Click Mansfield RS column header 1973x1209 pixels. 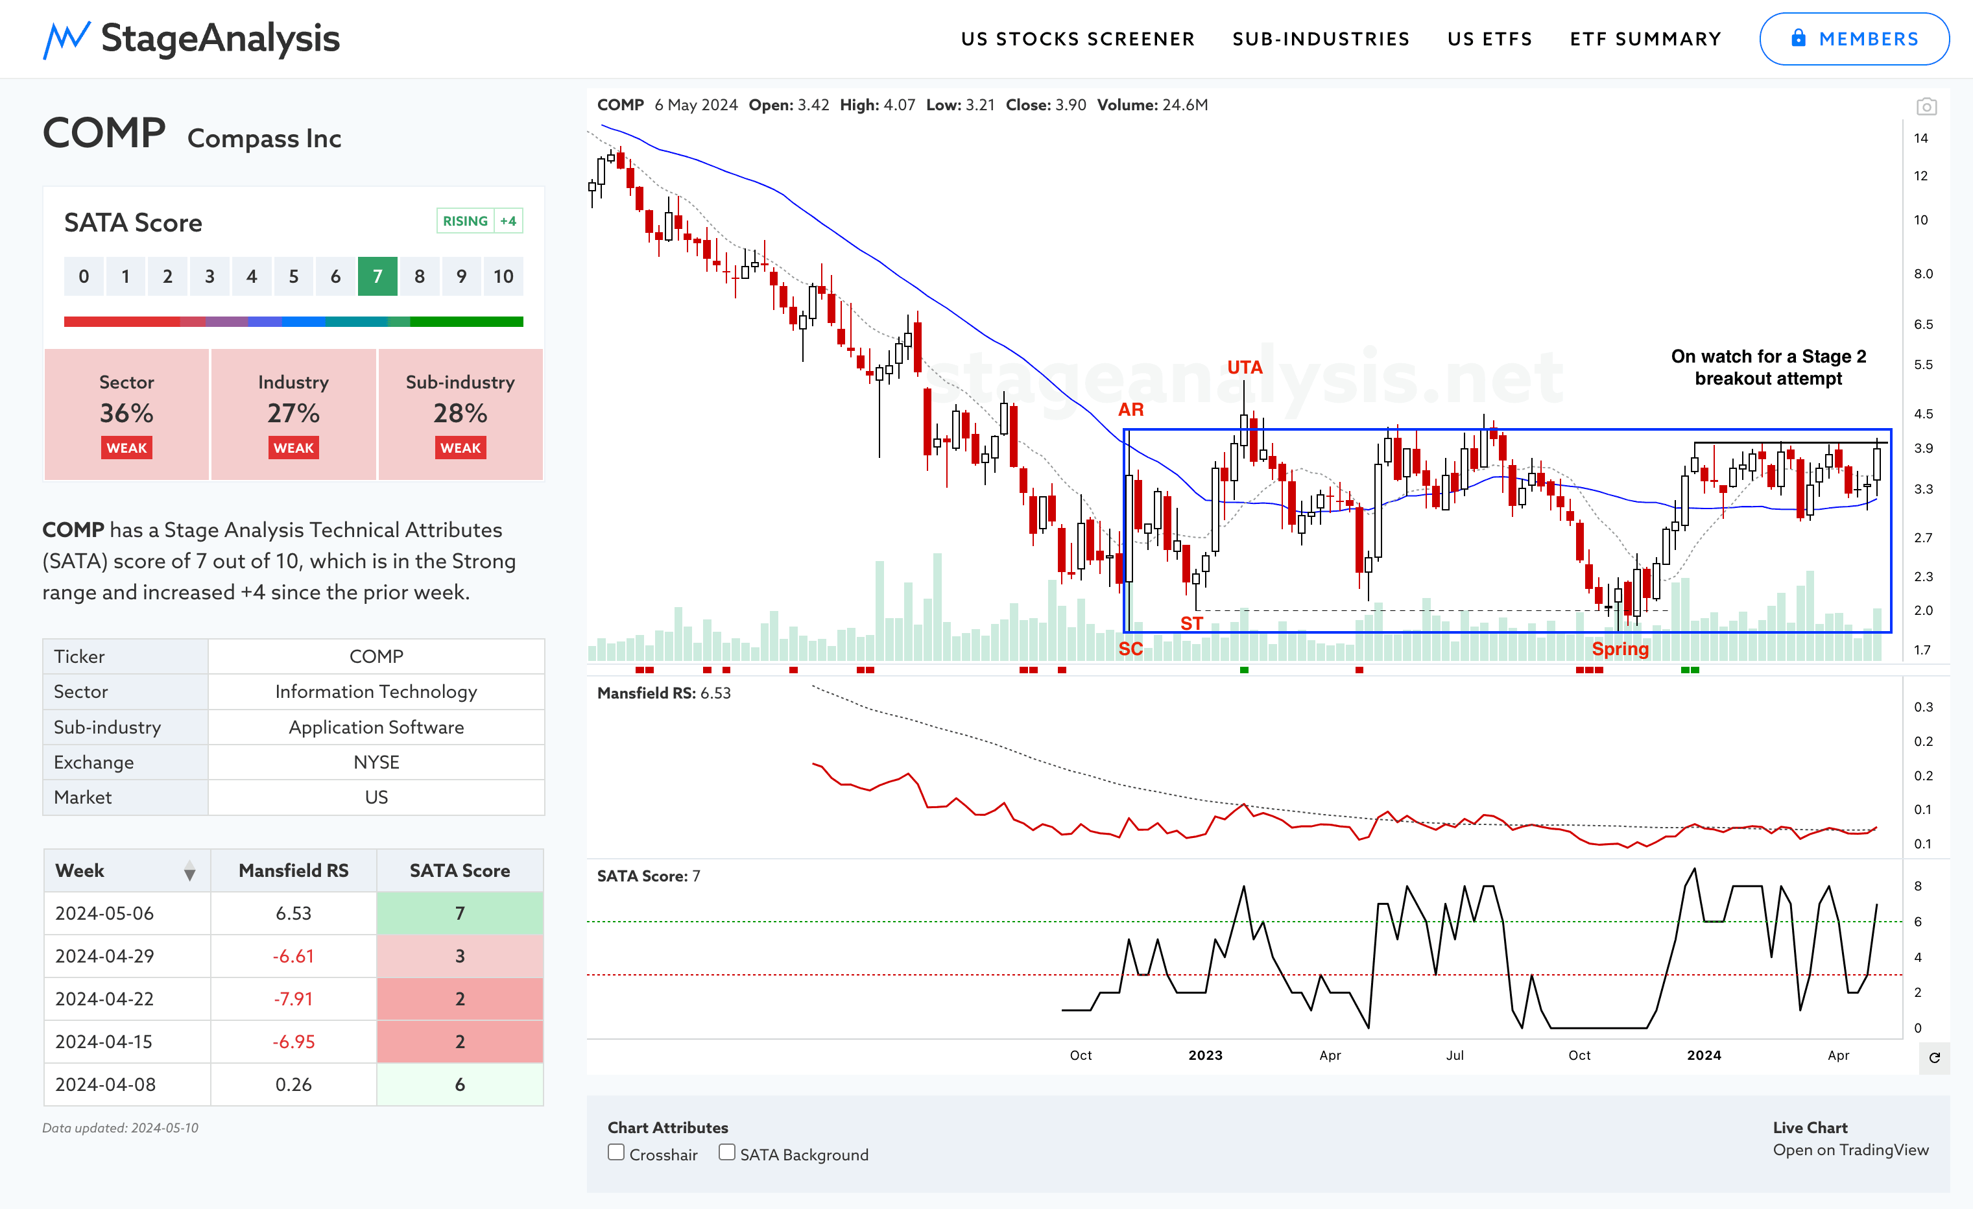click(293, 871)
